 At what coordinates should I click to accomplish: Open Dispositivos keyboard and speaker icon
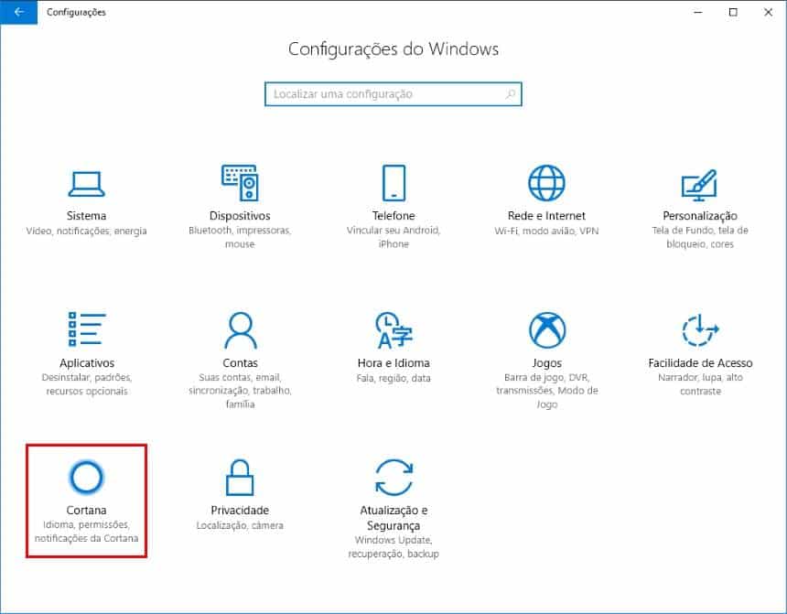pyautogui.click(x=240, y=183)
